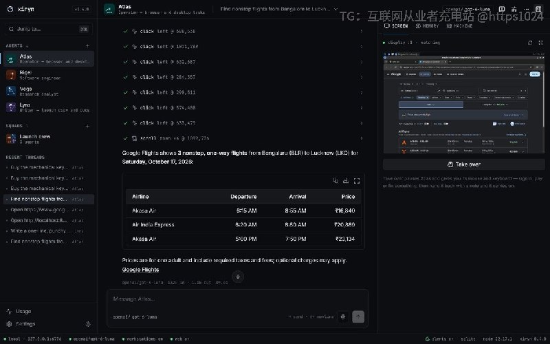Select the 7:50 PM arrival cell
Viewport: 550px width, 344px height.
(296, 239)
